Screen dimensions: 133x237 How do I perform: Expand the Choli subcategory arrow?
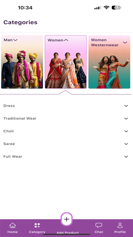pos(126,131)
